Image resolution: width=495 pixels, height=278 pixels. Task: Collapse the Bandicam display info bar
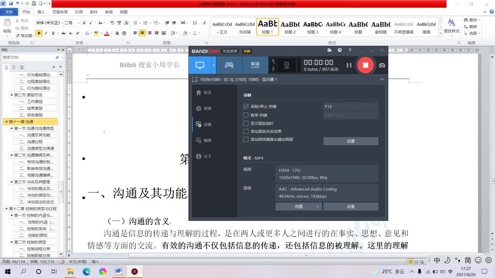click(x=382, y=79)
